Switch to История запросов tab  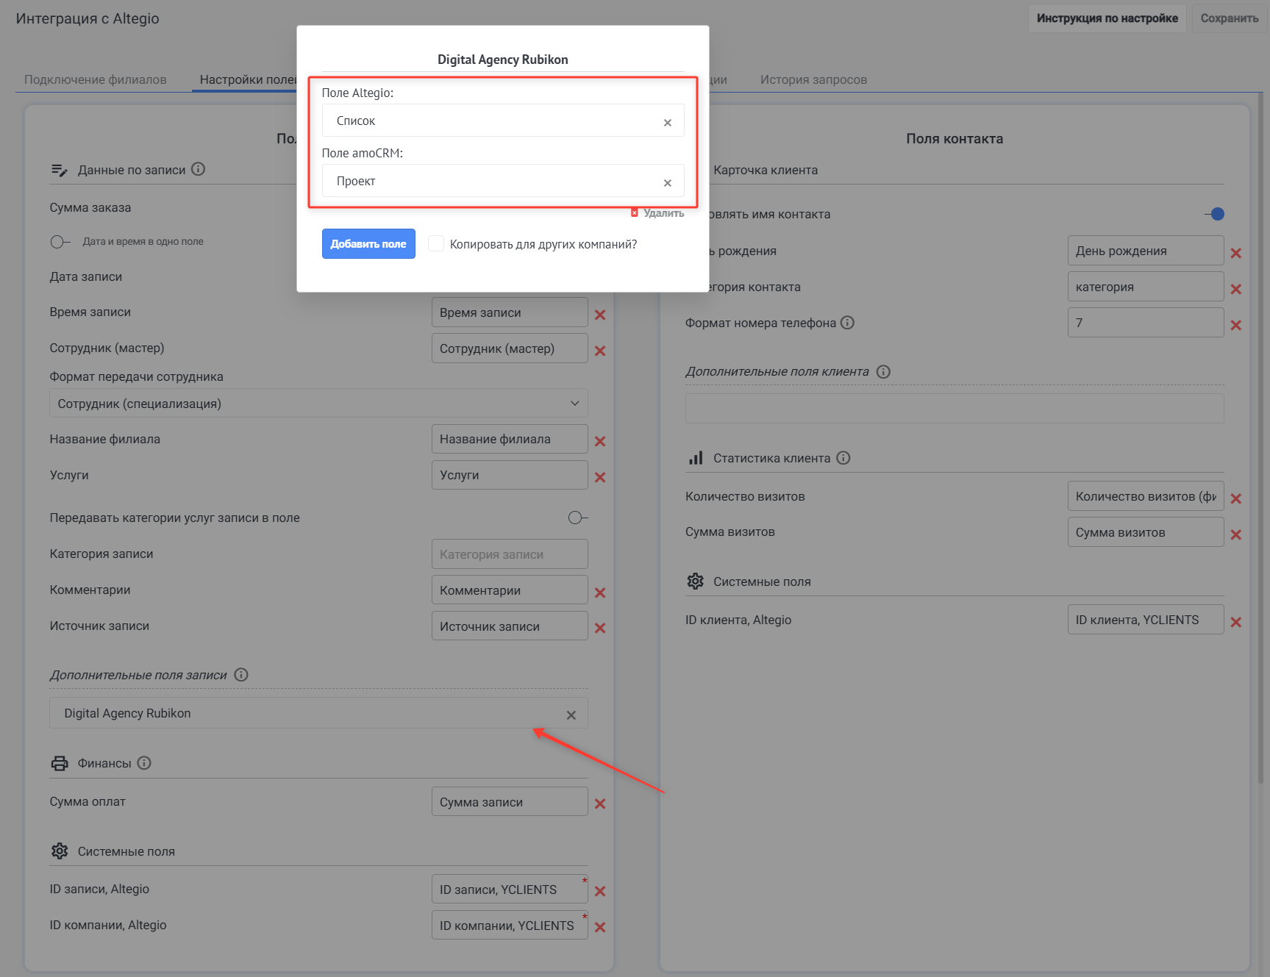[x=813, y=79]
